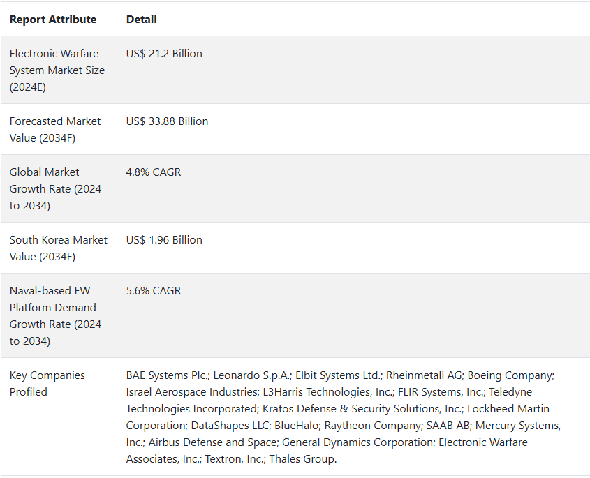The image size is (590, 478).
Task: Select the South Korea Market Value cell
Action: 58,248
